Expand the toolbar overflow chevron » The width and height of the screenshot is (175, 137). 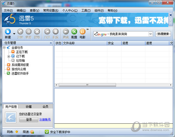click(87, 29)
